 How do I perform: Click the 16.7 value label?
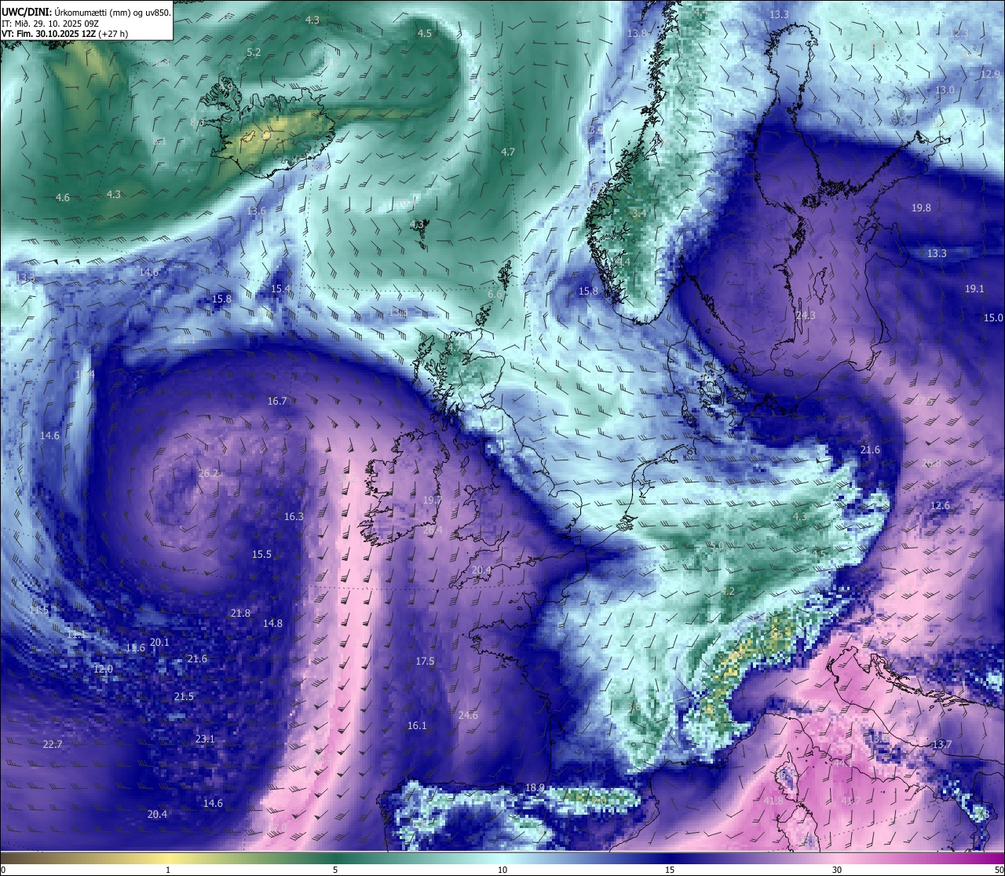click(277, 401)
